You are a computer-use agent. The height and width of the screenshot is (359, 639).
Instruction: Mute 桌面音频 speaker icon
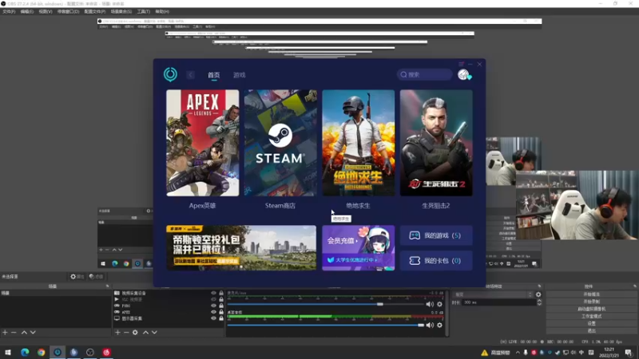tap(430, 325)
